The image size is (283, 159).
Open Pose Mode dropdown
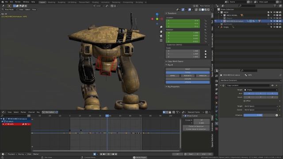click(9, 10)
